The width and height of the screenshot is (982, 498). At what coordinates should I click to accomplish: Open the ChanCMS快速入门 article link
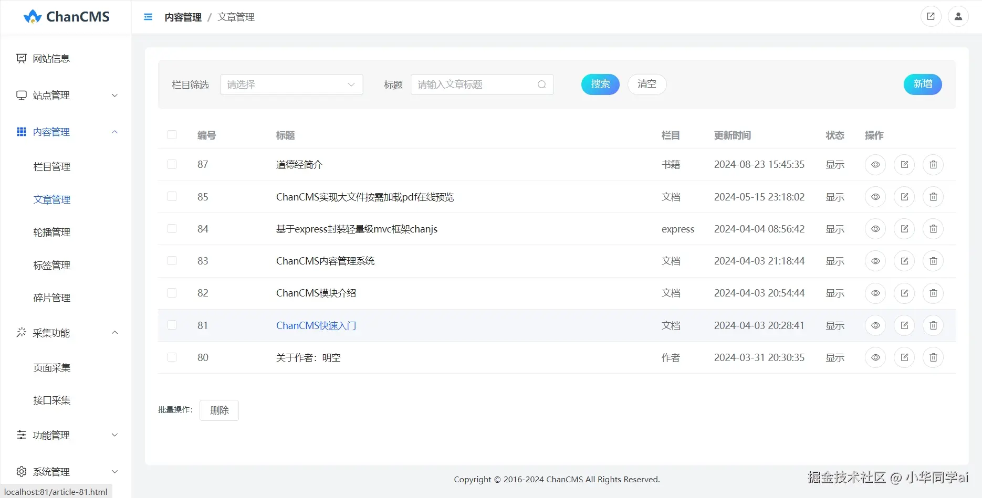(x=316, y=325)
